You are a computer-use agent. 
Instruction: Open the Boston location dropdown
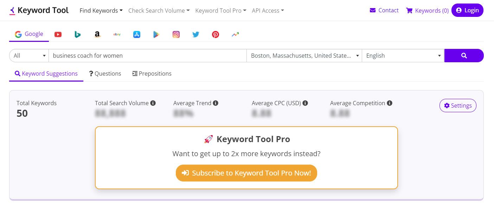pos(304,56)
